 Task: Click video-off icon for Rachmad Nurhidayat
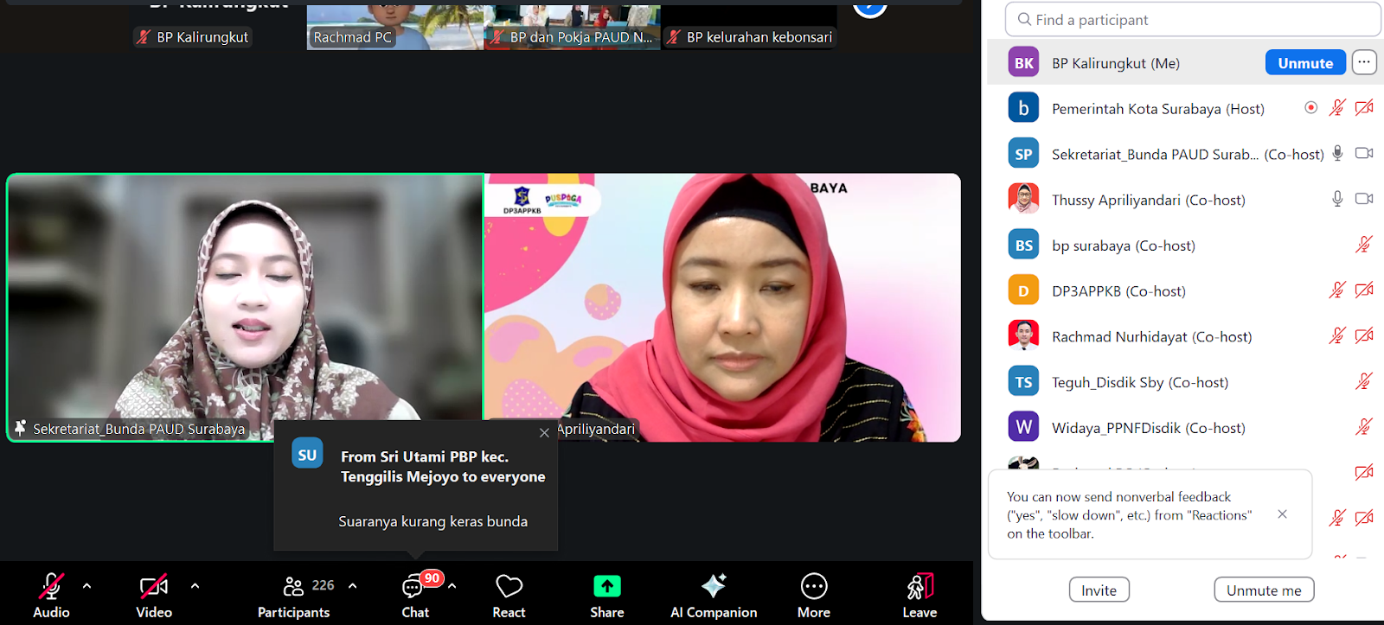pos(1364,335)
